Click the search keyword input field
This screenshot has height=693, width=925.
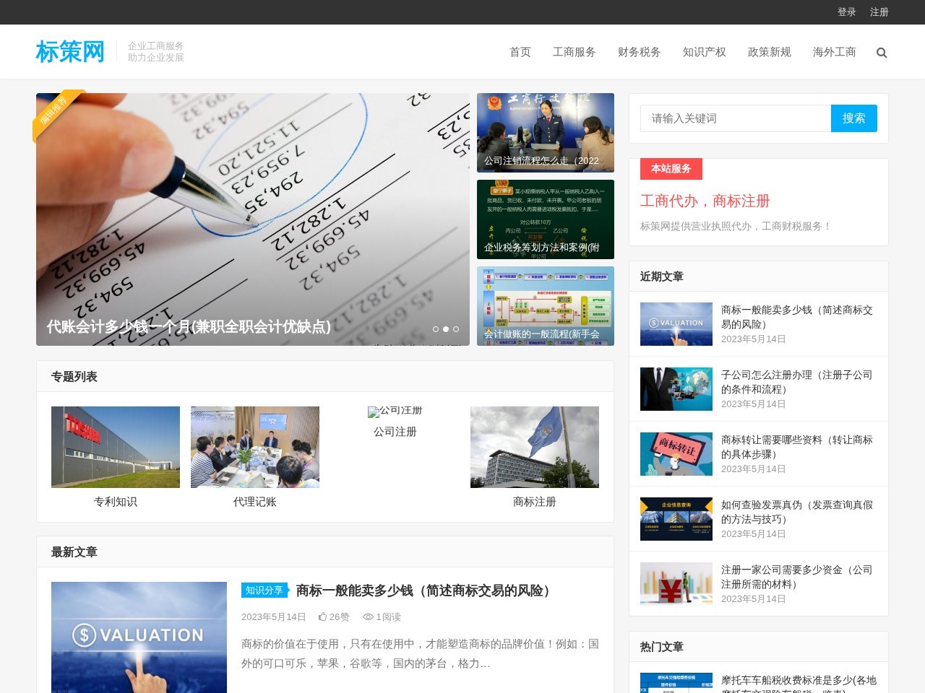pos(734,118)
